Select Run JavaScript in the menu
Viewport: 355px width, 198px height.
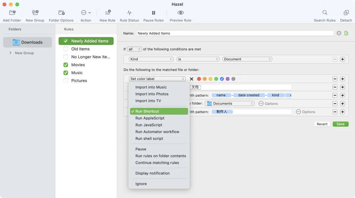click(159, 125)
